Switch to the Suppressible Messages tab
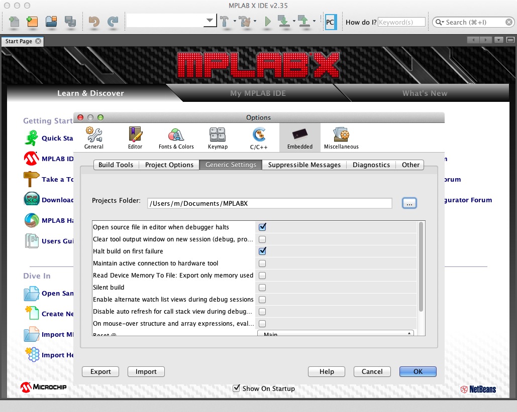The height and width of the screenshot is (412, 517). click(x=304, y=165)
